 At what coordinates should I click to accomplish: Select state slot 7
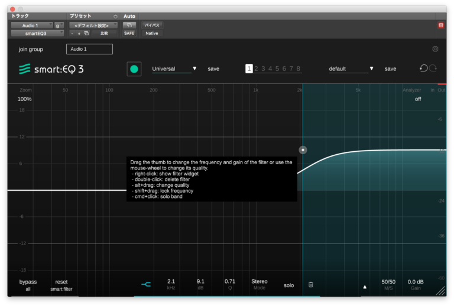[291, 69]
